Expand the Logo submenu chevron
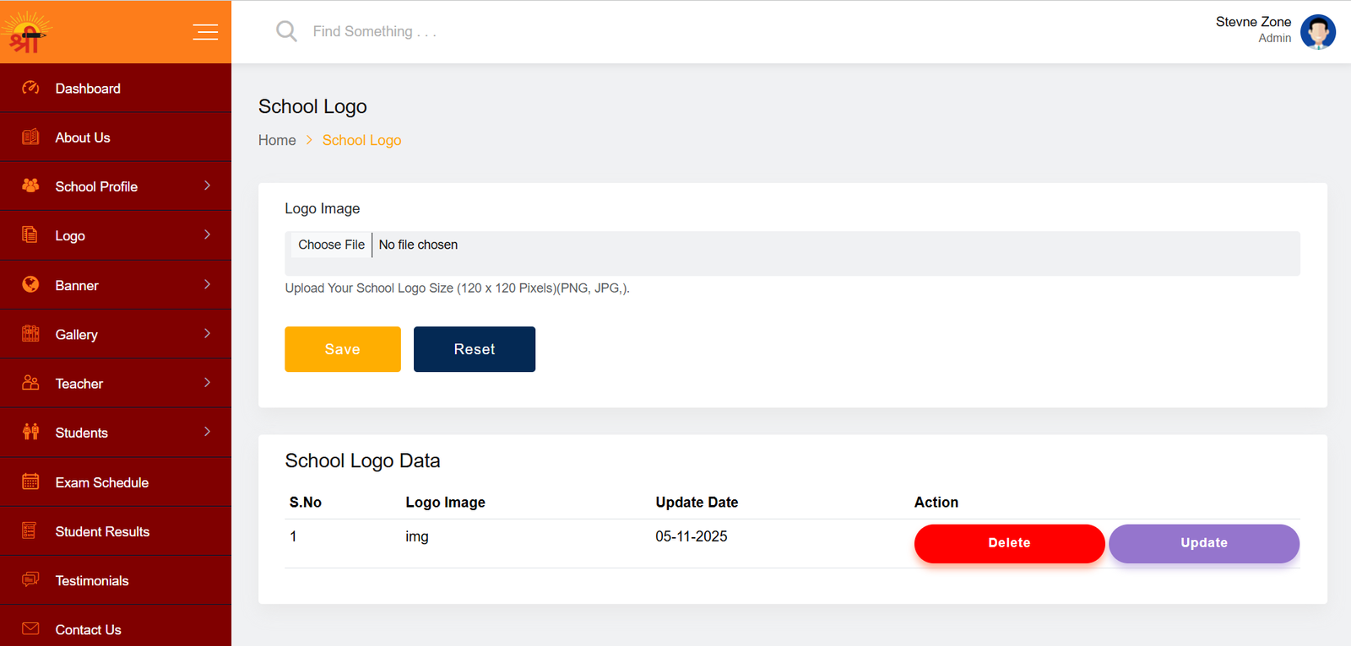The height and width of the screenshot is (646, 1351). pyautogui.click(x=207, y=234)
